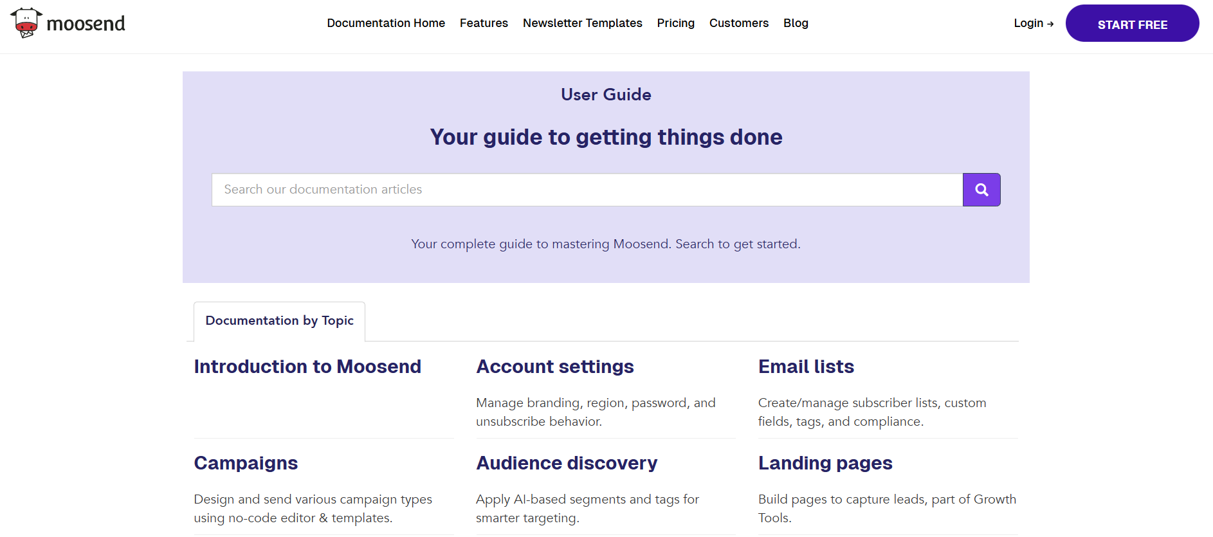Click the User Guide heading

(x=606, y=95)
